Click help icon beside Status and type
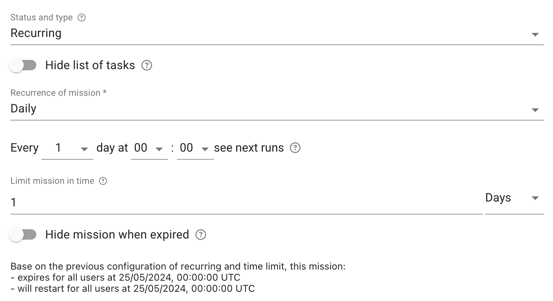 81,17
